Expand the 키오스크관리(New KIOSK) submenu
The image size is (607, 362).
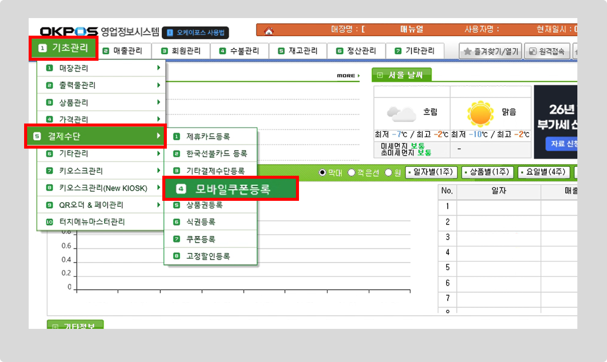[x=100, y=188]
